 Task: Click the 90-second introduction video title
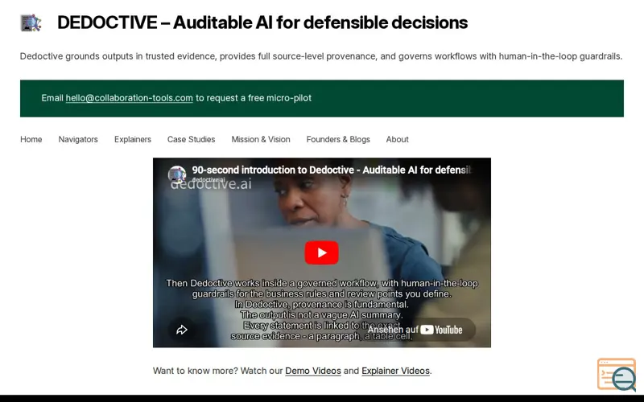point(331,170)
